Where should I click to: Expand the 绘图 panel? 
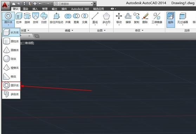101,30
